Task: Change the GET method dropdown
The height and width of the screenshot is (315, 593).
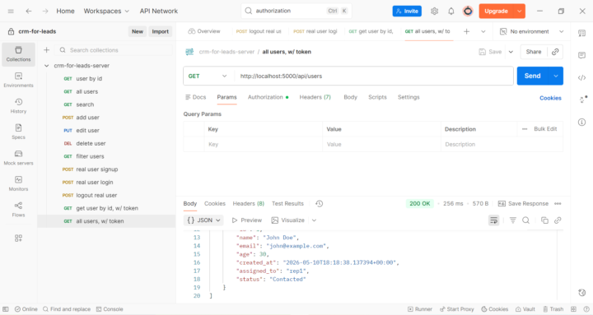Action: pos(208,76)
